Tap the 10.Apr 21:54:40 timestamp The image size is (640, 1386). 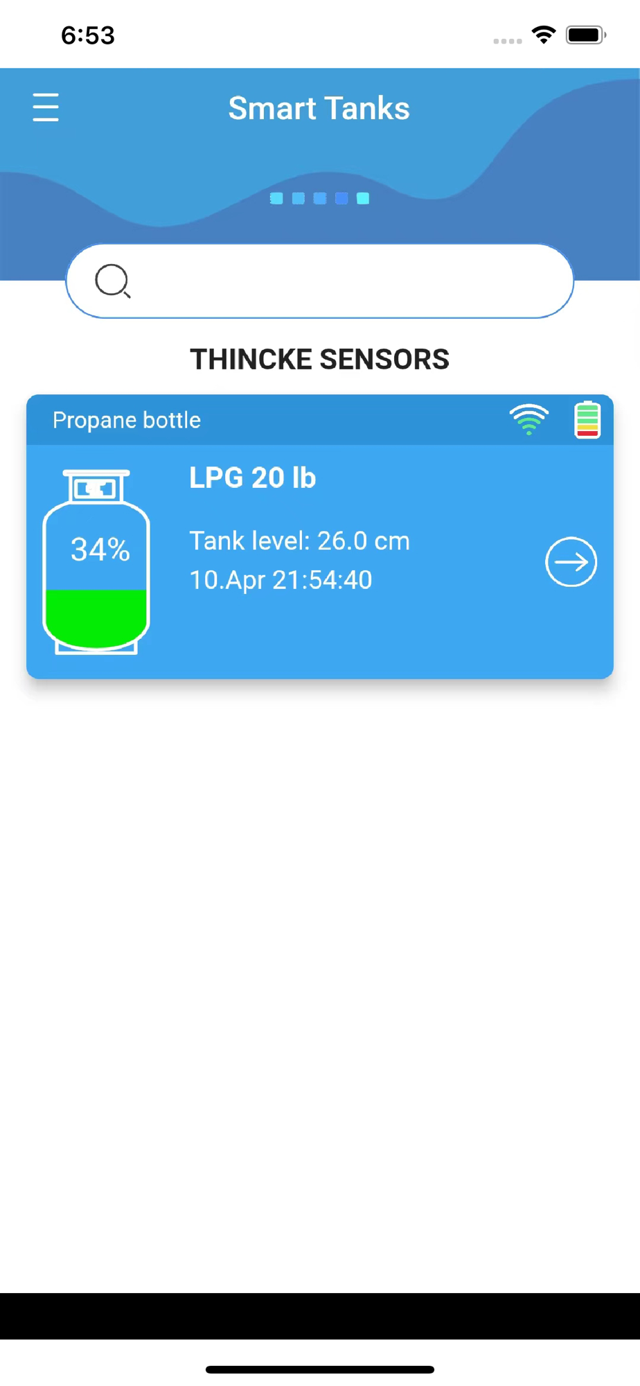coord(281,580)
